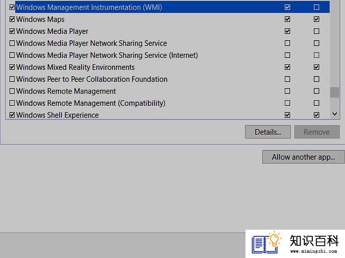The image size is (345, 258).
Task: Check Network Sharing Service (Internet) app checkbox
Action: tap(12, 55)
